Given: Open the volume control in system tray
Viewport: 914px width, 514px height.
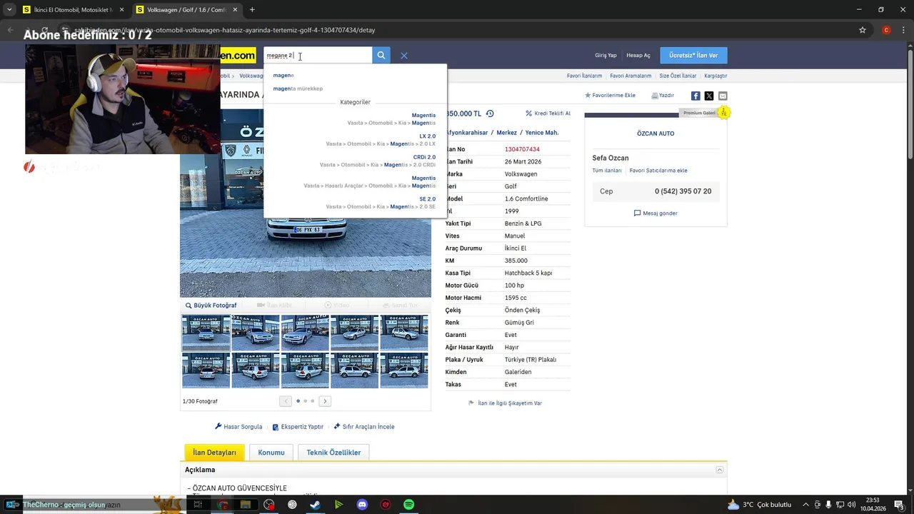Looking at the screenshot, I should point(851,505).
